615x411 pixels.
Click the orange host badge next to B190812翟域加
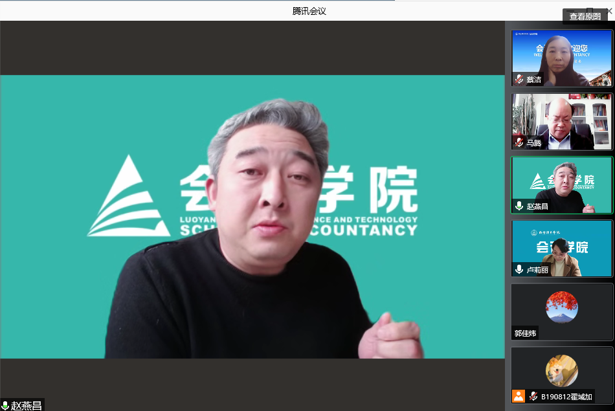click(519, 396)
